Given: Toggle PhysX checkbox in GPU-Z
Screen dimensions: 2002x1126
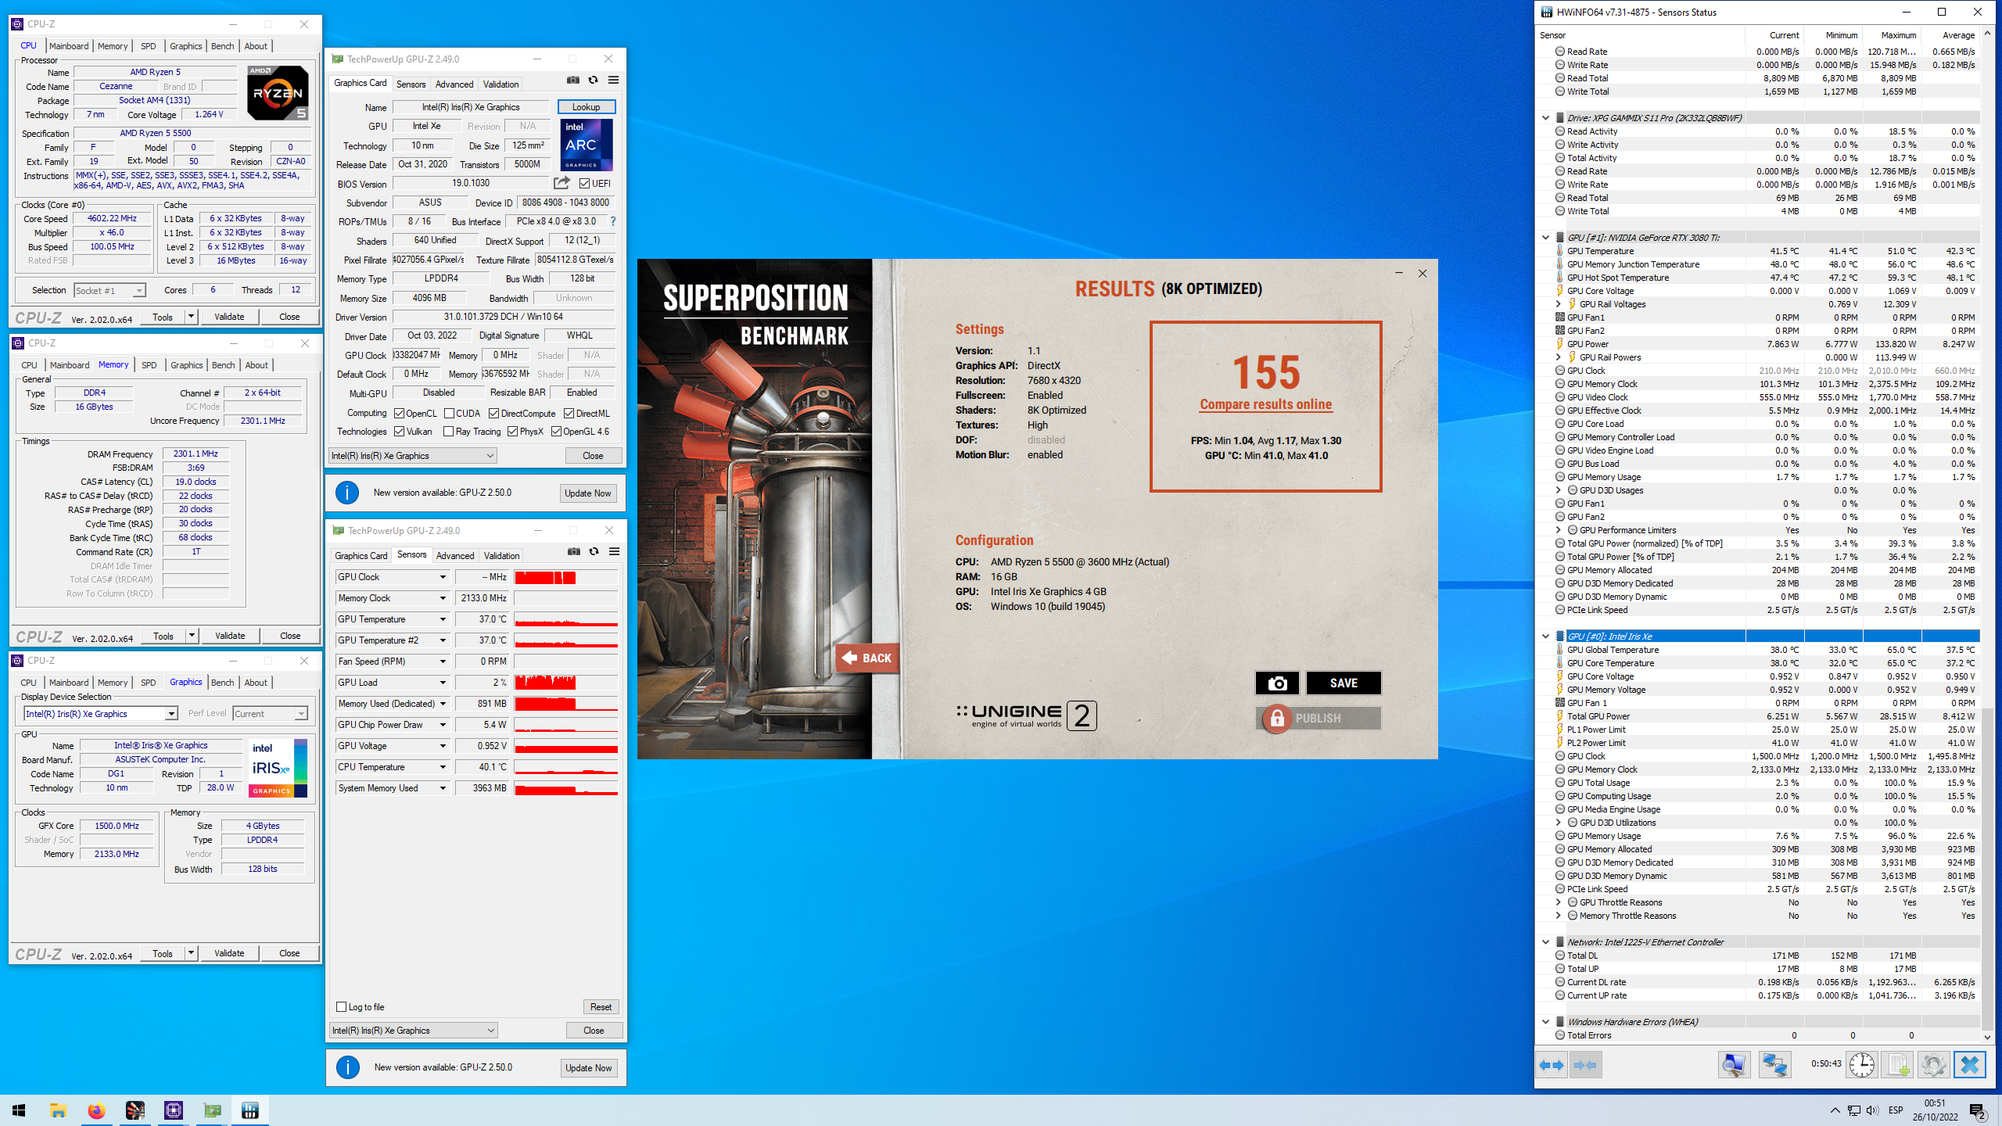Looking at the screenshot, I should [513, 432].
